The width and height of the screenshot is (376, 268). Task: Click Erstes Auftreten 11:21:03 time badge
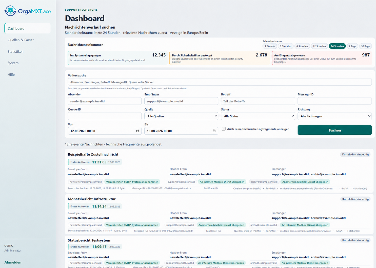[95, 162]
